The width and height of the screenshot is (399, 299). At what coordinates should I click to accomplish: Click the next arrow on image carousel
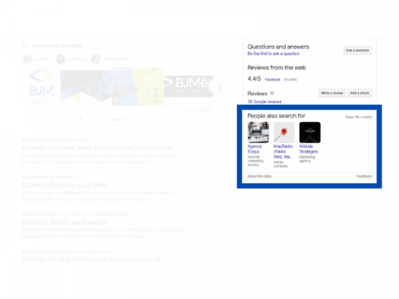pos(213,87)
